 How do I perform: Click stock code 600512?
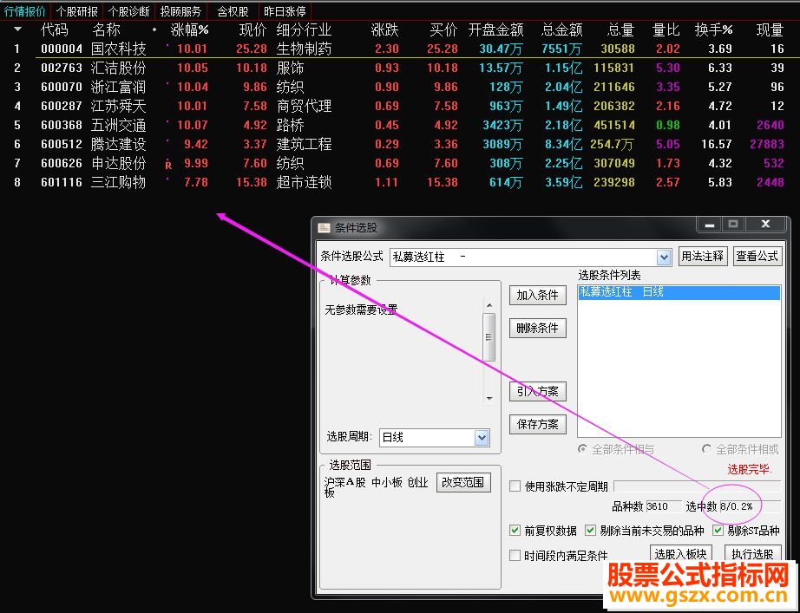pos(62,144)
